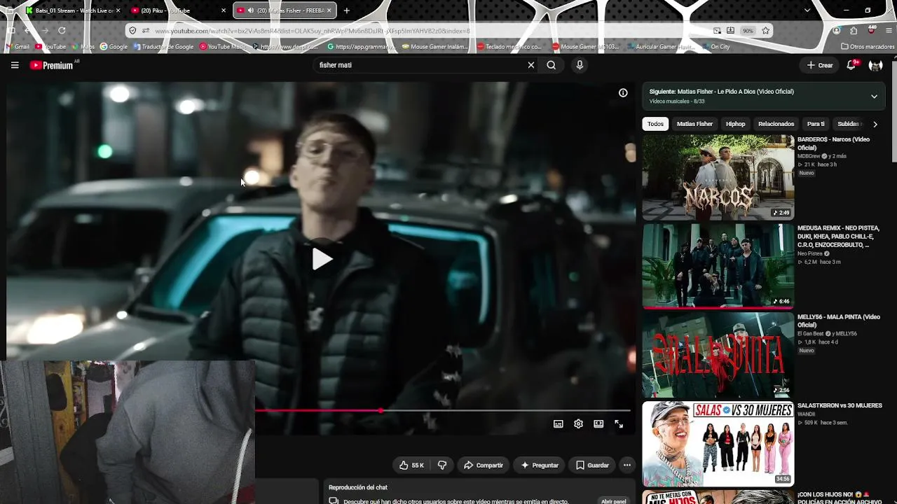Image resolution: width=897 pixels, height=504 pixels.
Task: Show more filter chips with arrow
Action: point(875,124)
